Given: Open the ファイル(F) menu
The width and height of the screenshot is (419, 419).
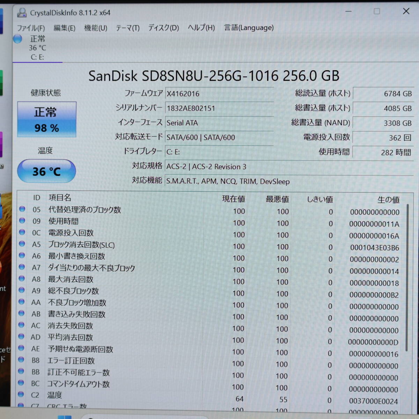Looking at the screenshot, I should click(x=31, y=28).
